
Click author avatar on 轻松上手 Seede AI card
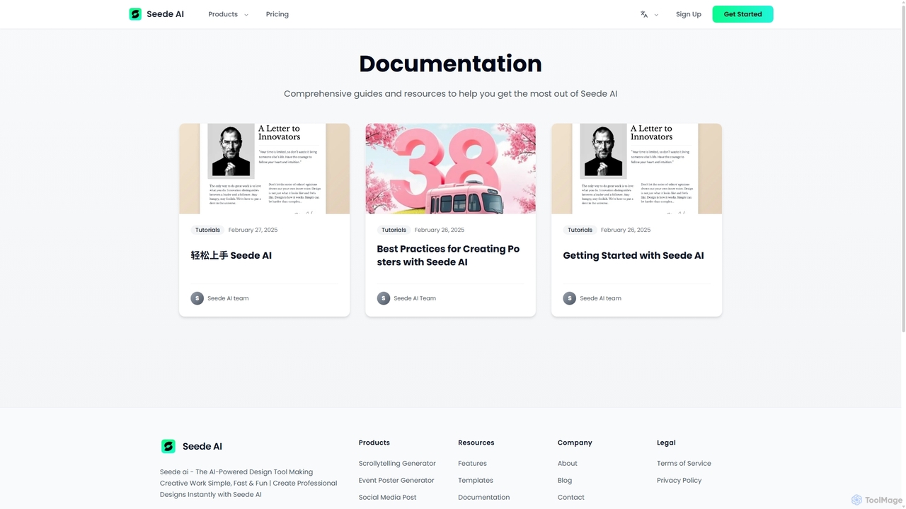click(x=197, y=298)
